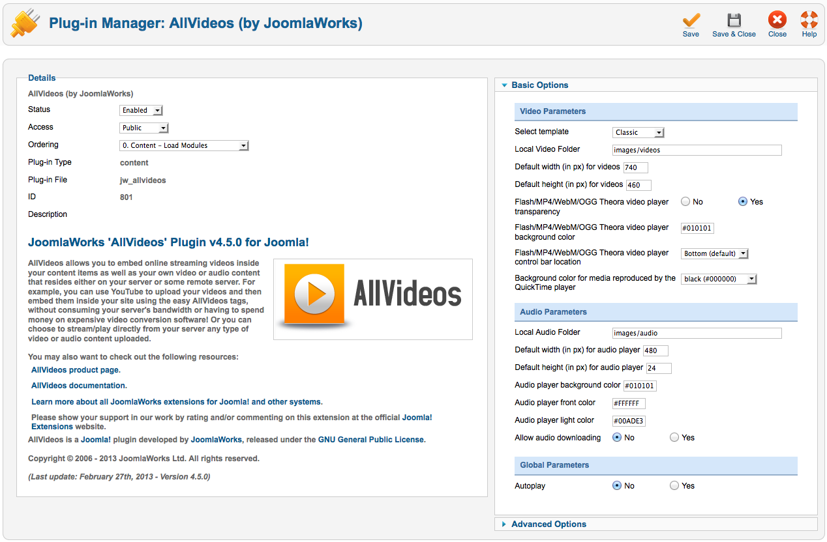Click the default video width field 740
The image size is (827, 542).
[x=636, y=168]
